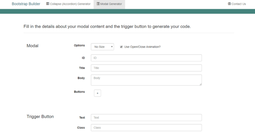The height and width of the screenshot is (135, 255).
Task: Add a modal button with plus
Action: point(97,93)
